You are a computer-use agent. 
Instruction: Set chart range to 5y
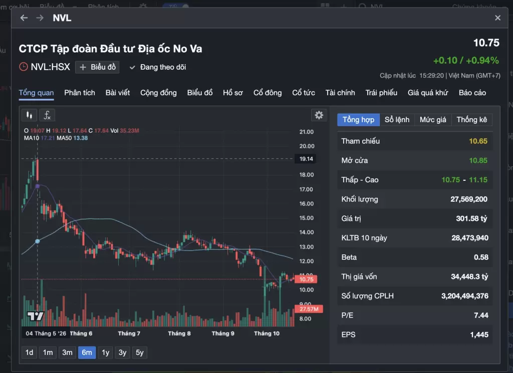(140, 352)
